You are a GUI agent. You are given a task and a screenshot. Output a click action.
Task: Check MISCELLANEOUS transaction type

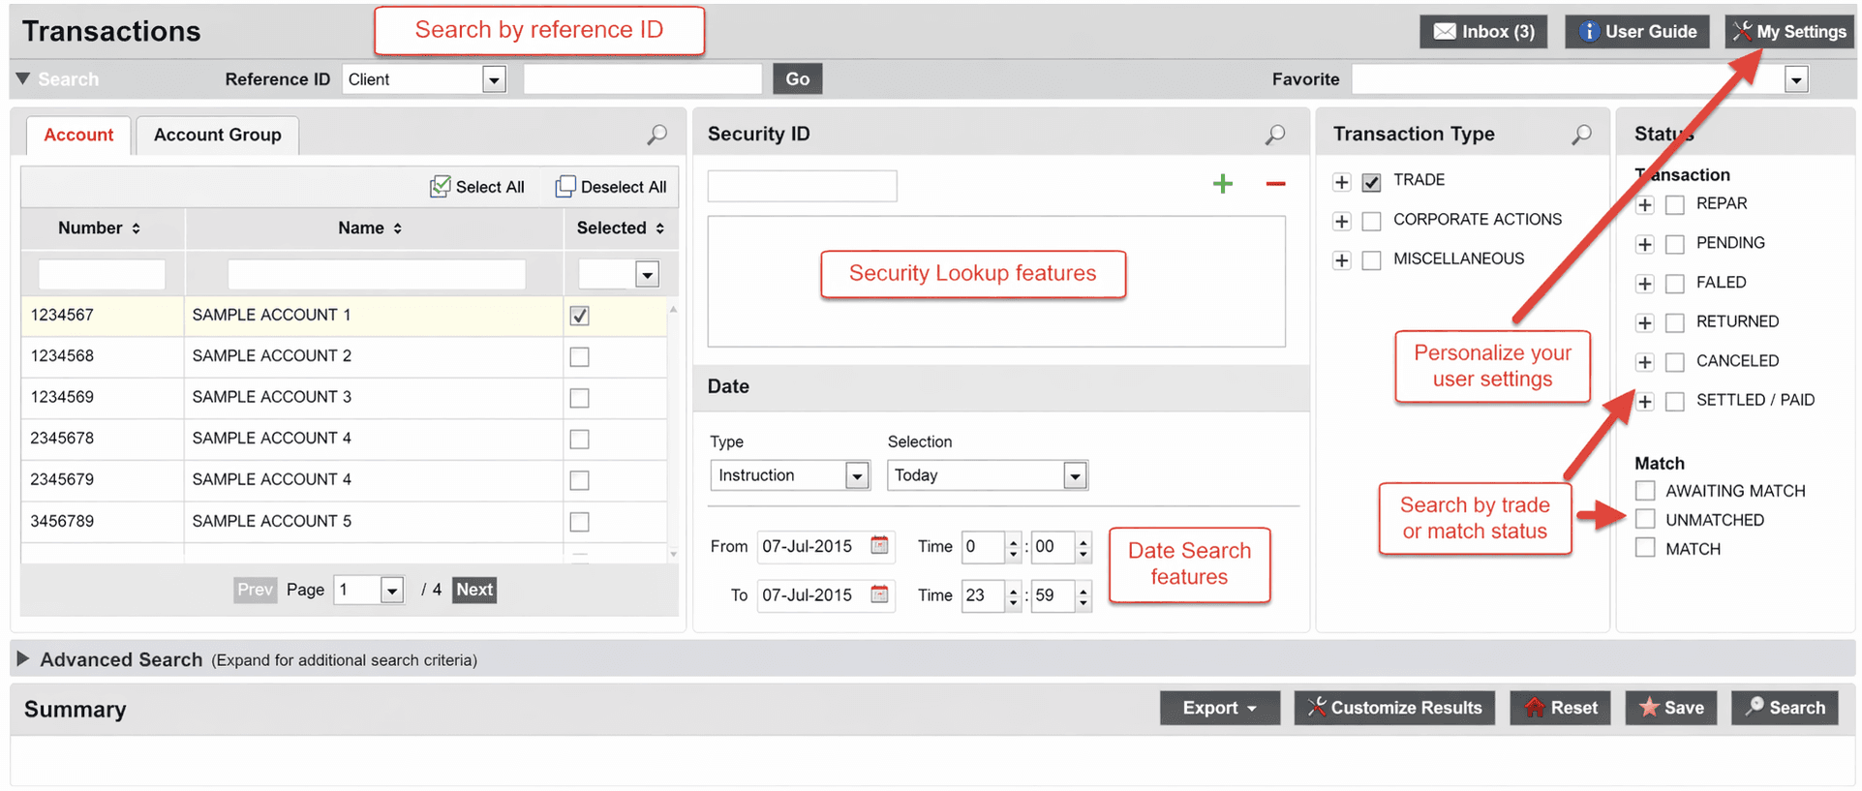(1371, 260)
